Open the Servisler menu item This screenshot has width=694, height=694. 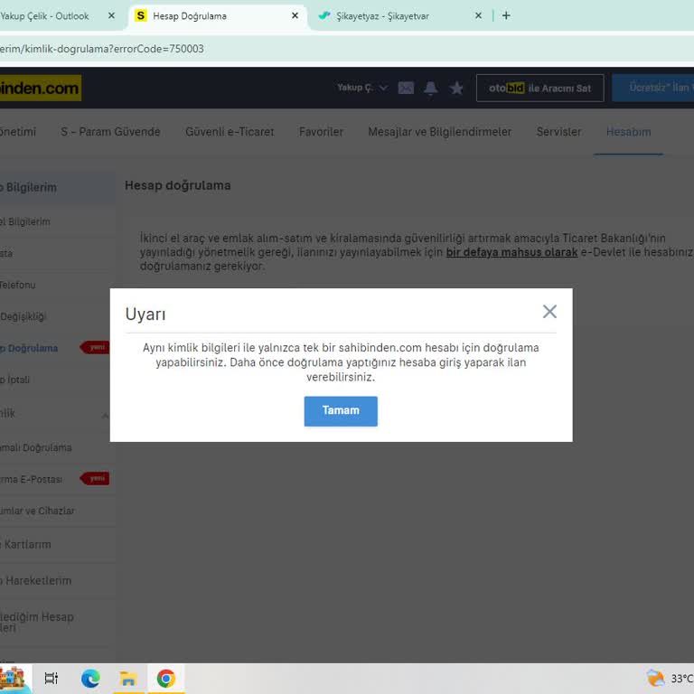(x=558, y=132)
